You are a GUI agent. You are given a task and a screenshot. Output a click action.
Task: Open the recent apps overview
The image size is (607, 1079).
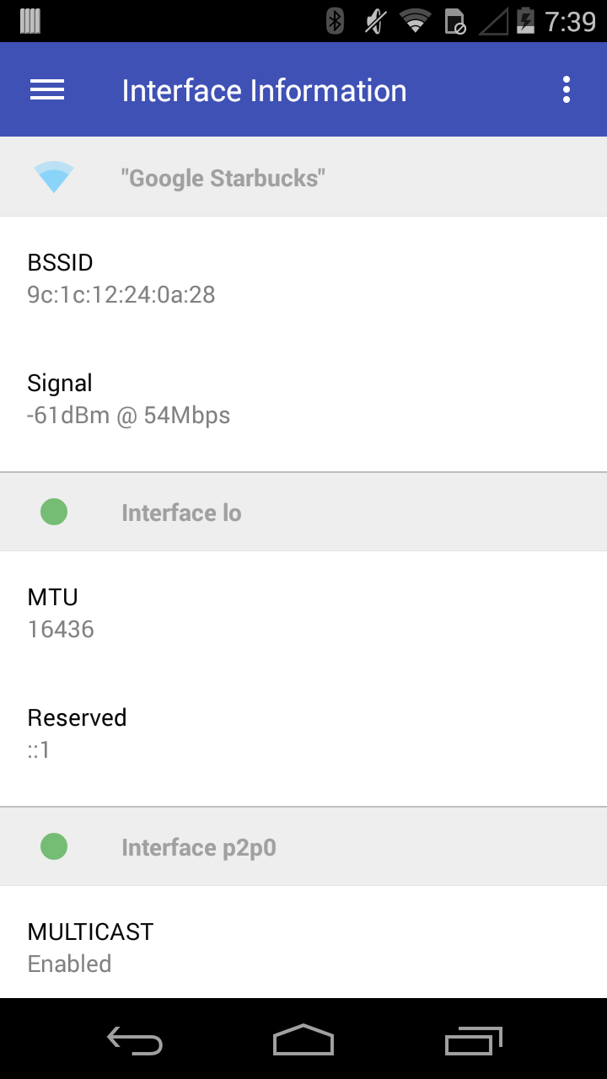pos(473,1041)
